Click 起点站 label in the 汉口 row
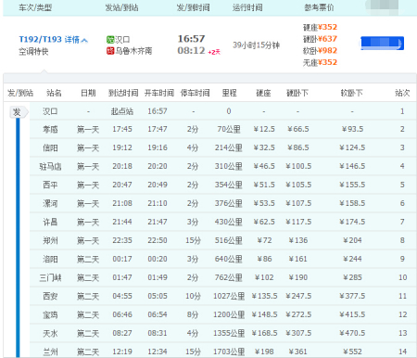This screenshot has height=358, width=417. (x=122, y=111)
